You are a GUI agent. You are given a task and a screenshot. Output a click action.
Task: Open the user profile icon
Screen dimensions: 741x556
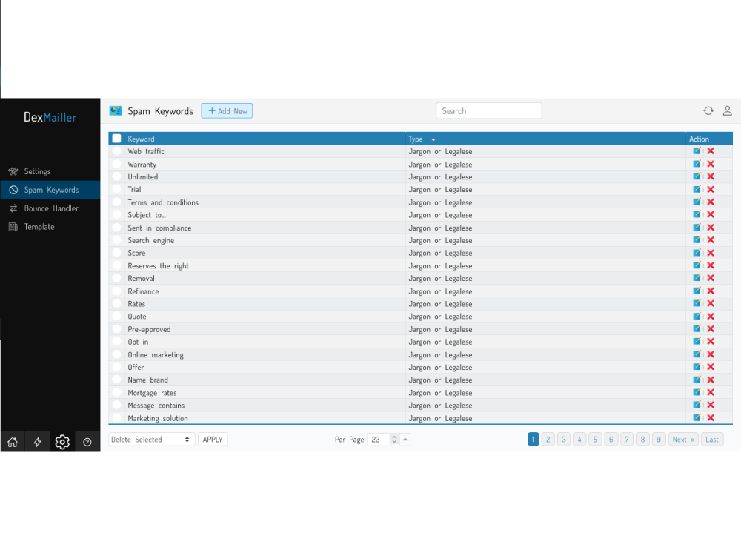(728, 110)
